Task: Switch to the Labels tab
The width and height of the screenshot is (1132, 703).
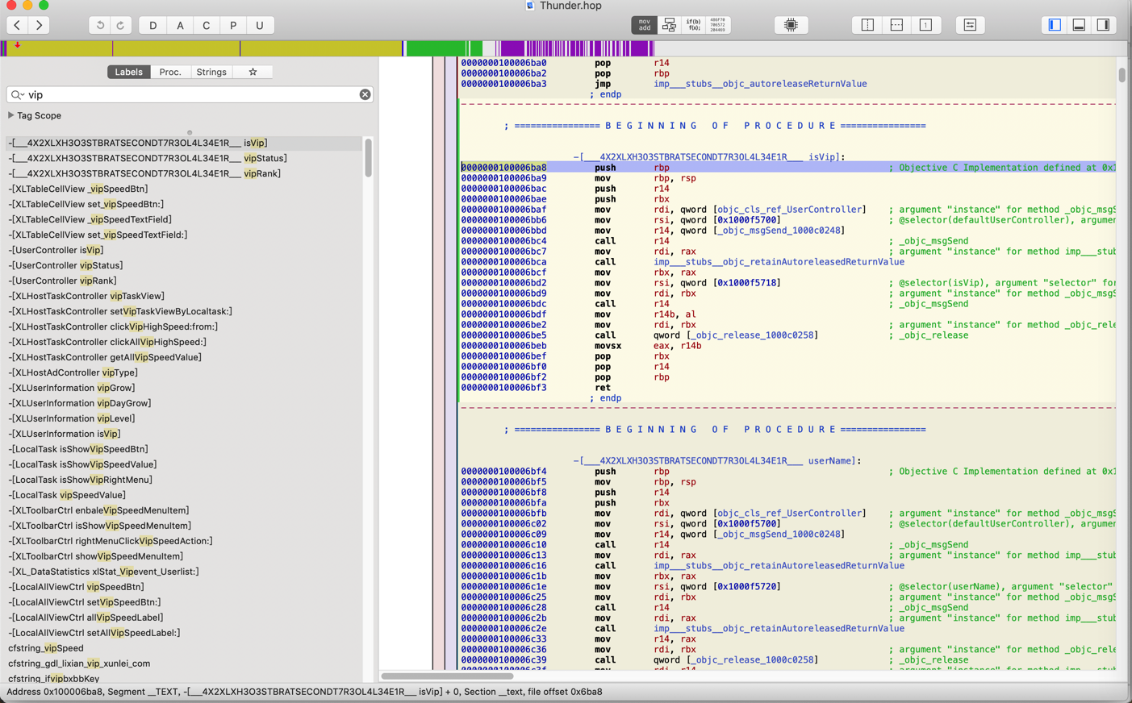Action: [128, 72]
